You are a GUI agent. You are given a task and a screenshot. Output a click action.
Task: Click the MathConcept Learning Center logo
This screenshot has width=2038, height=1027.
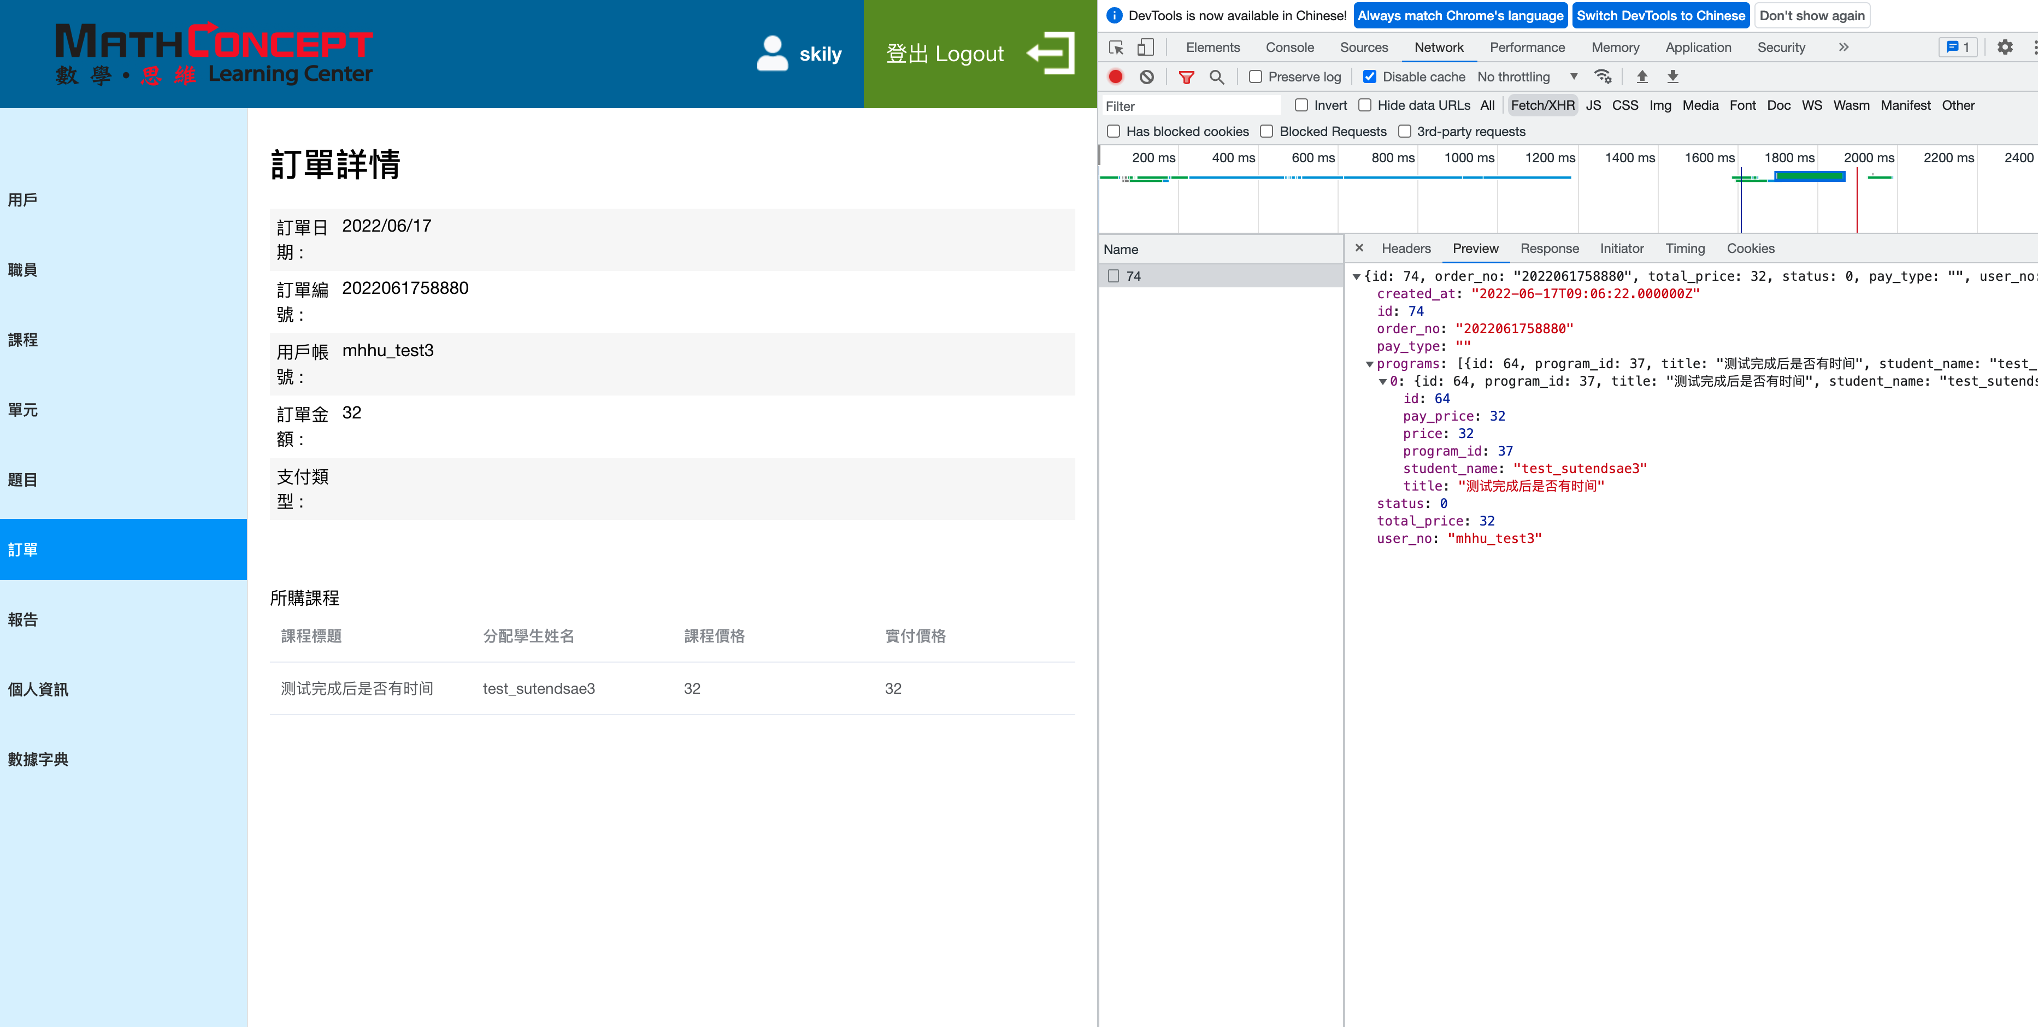coord(214,53)
